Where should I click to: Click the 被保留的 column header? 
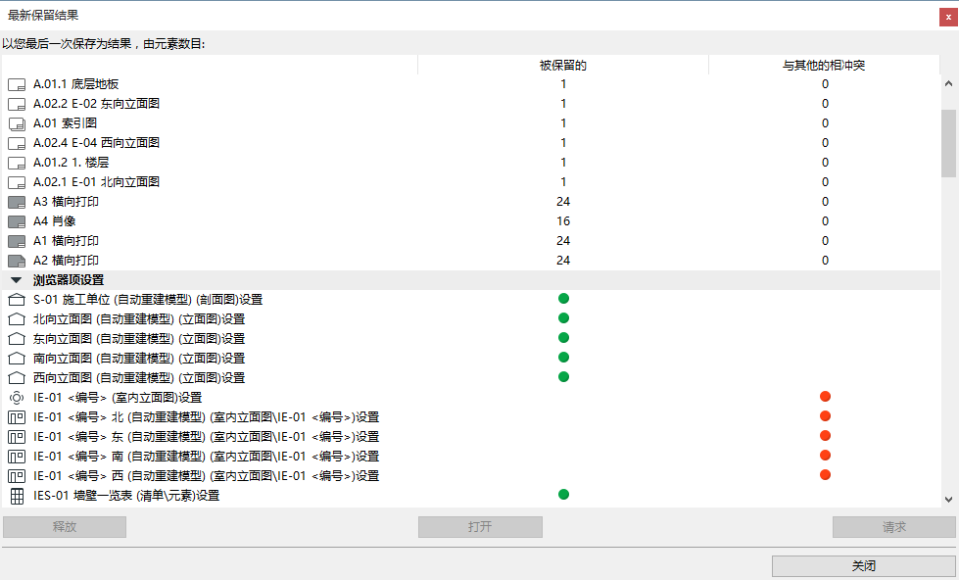563,65
